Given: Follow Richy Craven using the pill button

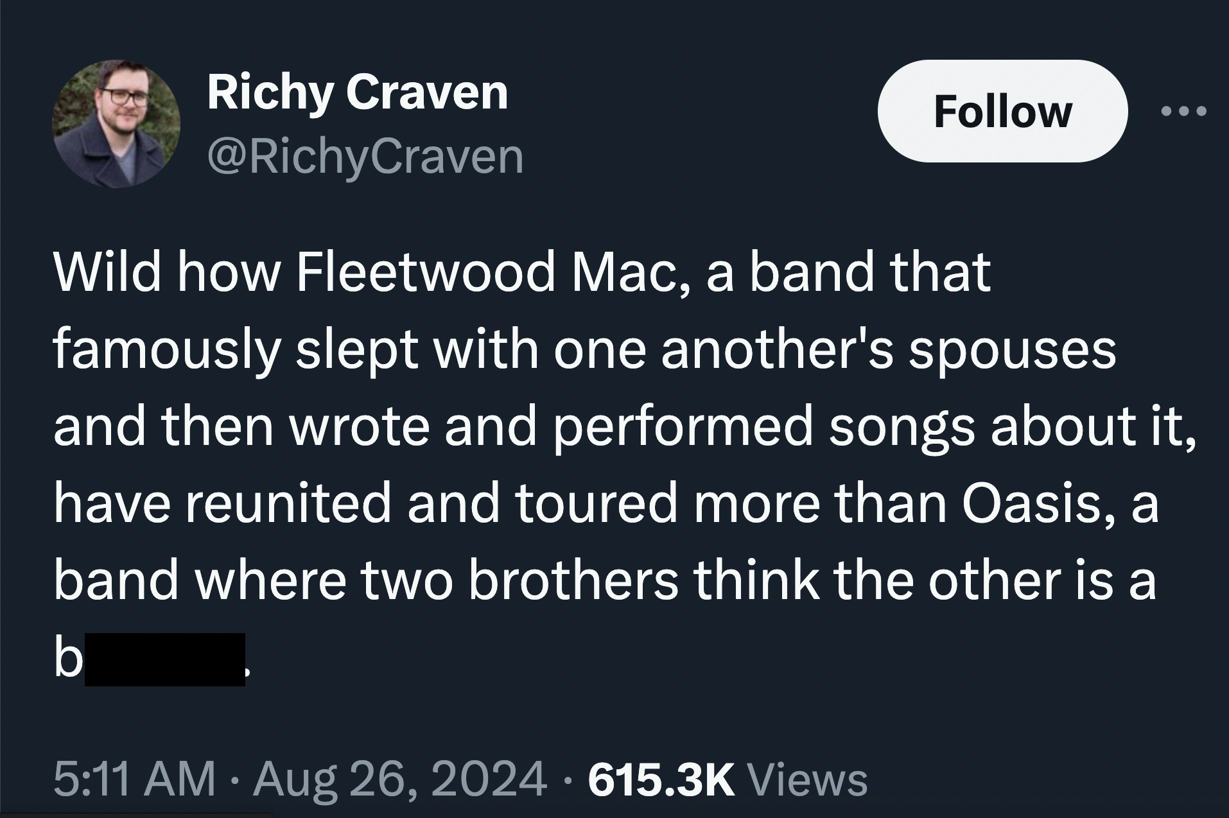Looking at the screenshot, I should click(1002, 111).
